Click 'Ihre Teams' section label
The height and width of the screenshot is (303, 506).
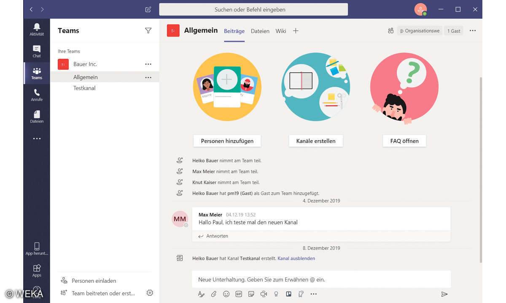69,51
